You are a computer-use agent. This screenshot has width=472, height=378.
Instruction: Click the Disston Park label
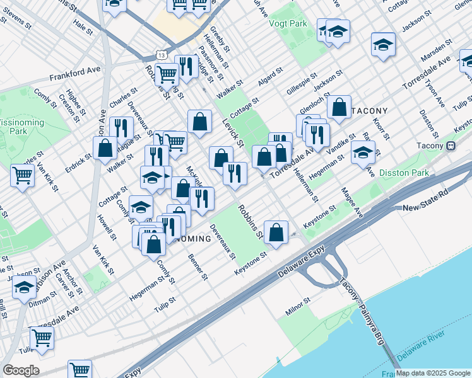pyautogui.click(x=404, y=173)
